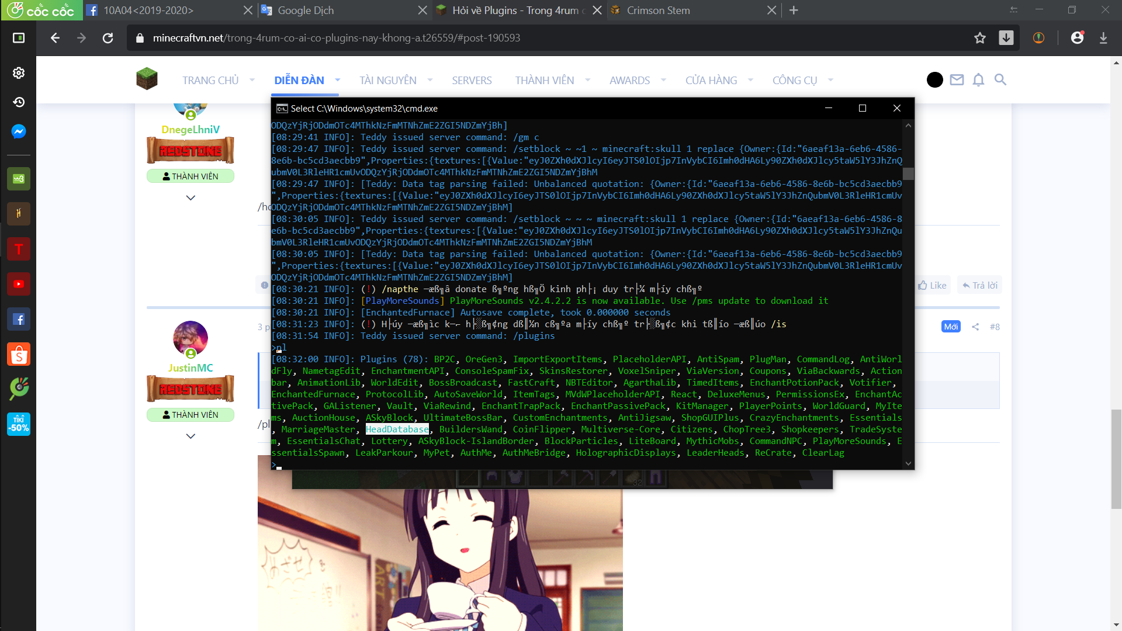Open Shopee shortcut in the sidebar
This screenshot has width=1122, height=631.
(19, 355)
